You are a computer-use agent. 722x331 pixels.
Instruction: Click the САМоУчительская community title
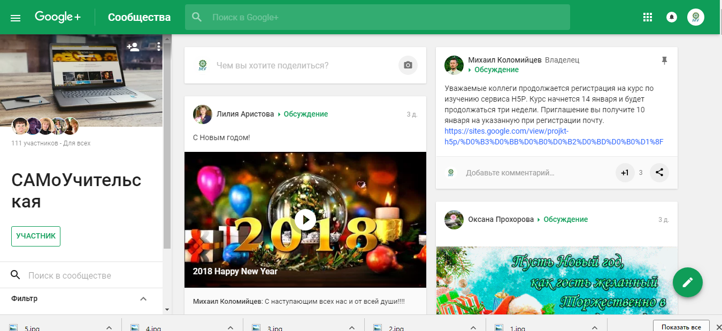(x=76, y=191)
